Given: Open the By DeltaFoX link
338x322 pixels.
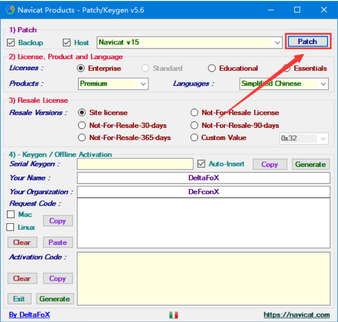Looking at the screenshot, I should tap(29, 315).
